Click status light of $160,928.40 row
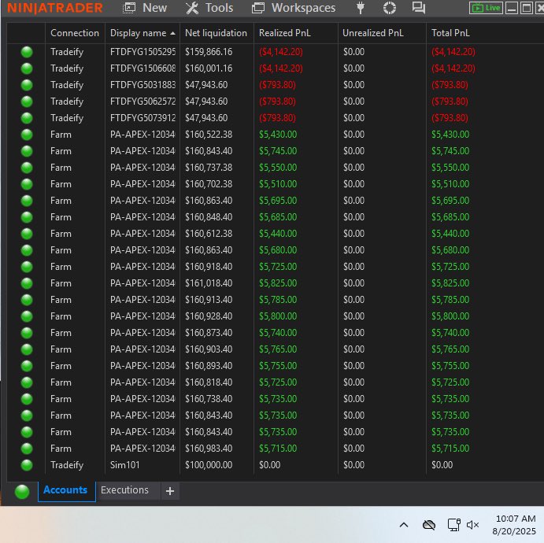This screenshot has width=544, height=543. pyautogui.click(x=27, y=316)
